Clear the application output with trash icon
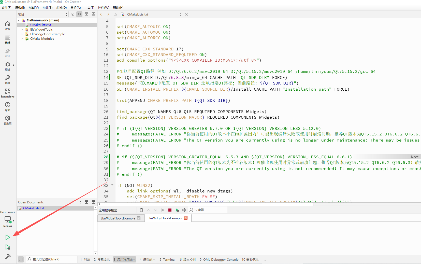The width and height of the screenshot is (421, 264). click(141, 210)
